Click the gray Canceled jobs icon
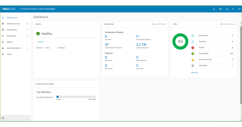242x127 pixels. (x=193, y=66)
